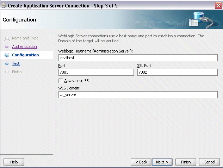Image resolution: width=223 pixels, height=168 pixels.
Task: Click the SSL Port label
Action: pos(145,66)
